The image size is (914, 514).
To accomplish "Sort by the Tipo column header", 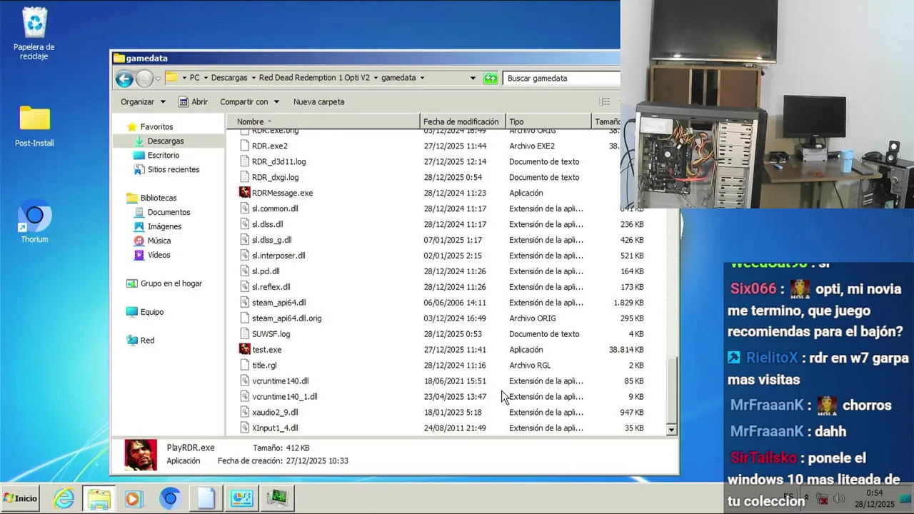I will tap(548, 121).
